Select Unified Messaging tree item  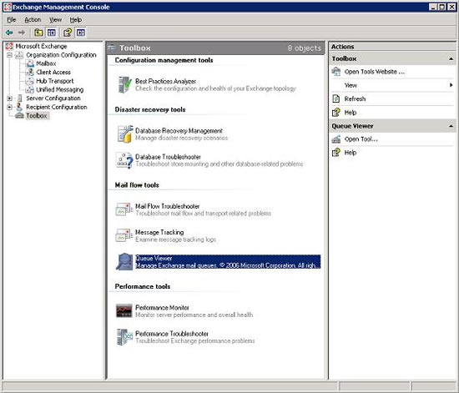tap(60, 90)
